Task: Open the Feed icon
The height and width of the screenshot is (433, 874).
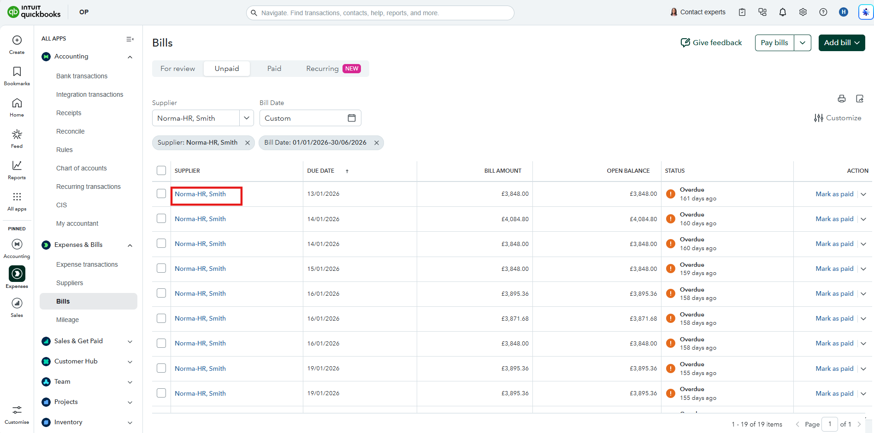Action: tap(17, 134)
